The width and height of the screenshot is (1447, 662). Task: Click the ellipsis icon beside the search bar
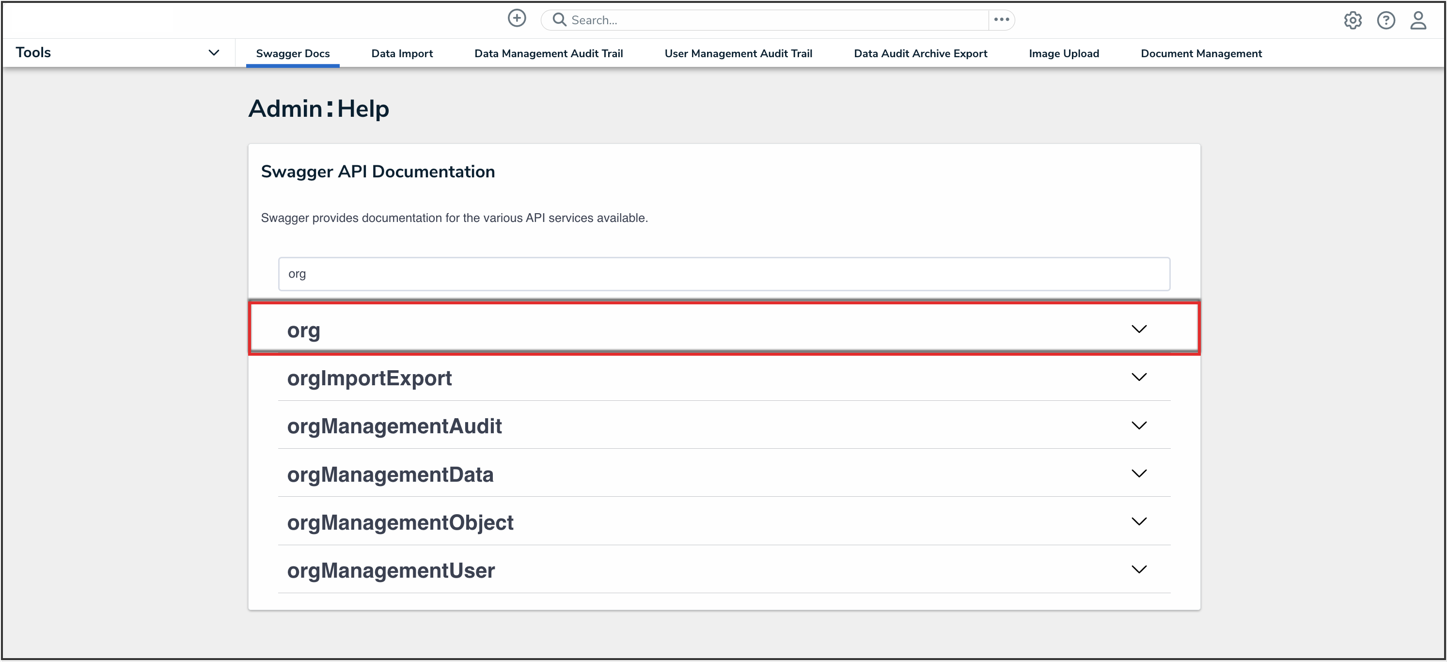(x=1001, y=20)
